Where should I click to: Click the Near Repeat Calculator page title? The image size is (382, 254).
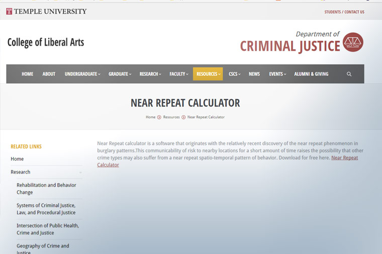click(x=185, y=103)
